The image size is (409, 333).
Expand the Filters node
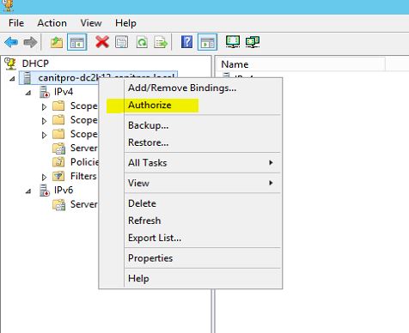coord(44,177)
